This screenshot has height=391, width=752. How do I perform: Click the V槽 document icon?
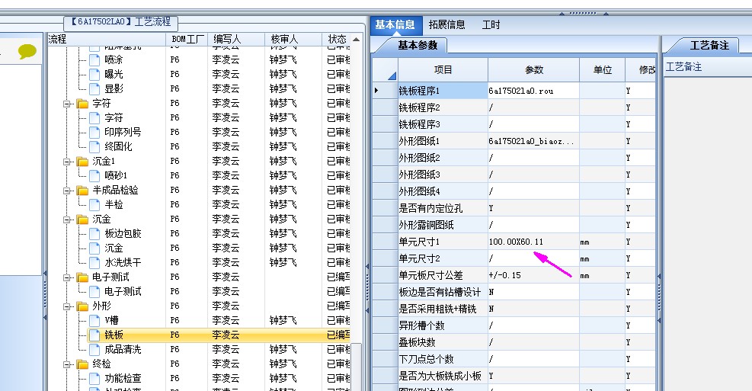pos(94,320)
